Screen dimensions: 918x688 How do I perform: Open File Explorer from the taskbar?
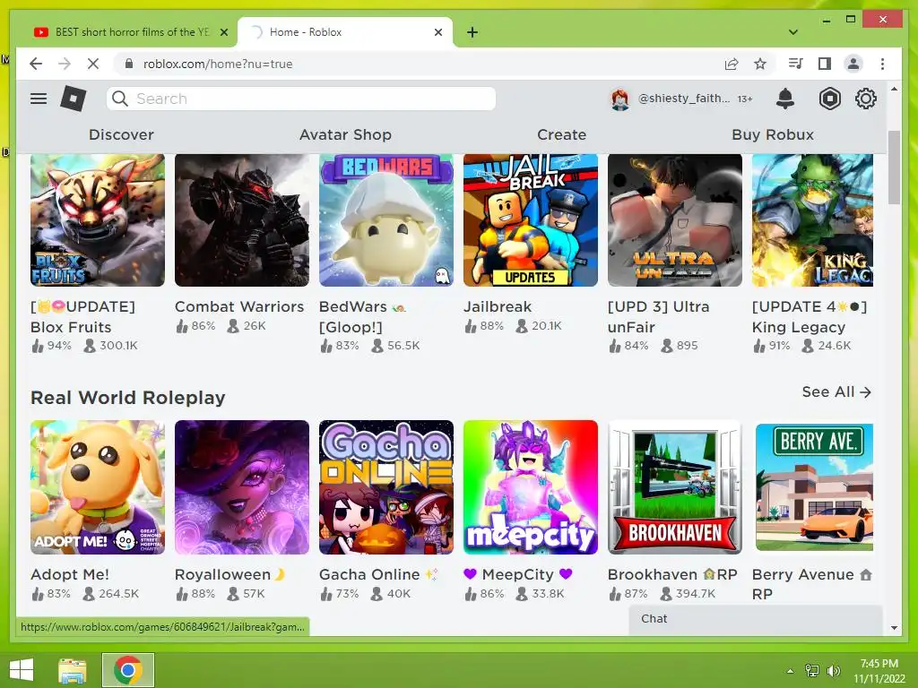click(x=72, y=670)
